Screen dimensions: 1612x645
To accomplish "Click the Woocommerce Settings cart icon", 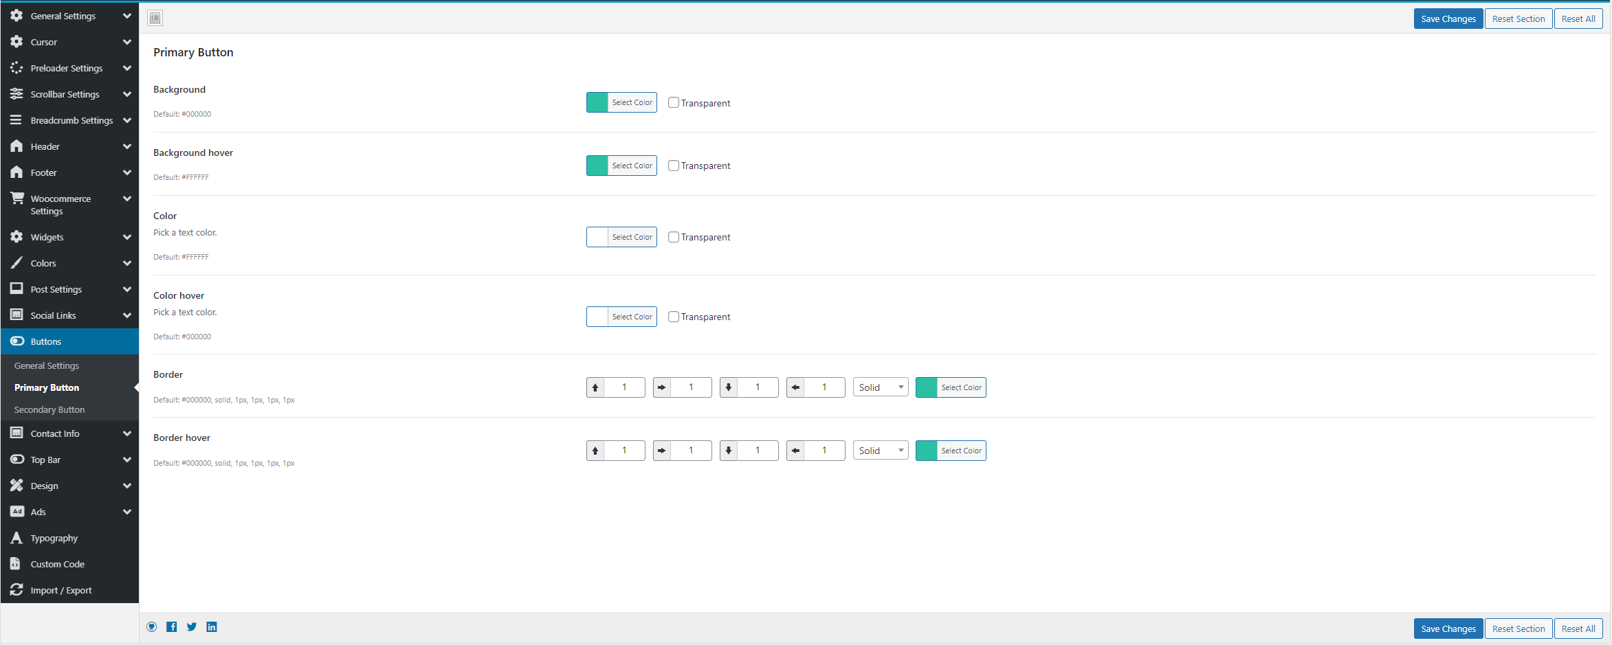I will [x=16, y=199].
